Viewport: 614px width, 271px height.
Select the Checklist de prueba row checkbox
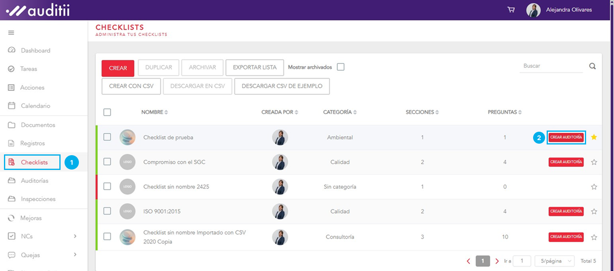click(107, 137)
